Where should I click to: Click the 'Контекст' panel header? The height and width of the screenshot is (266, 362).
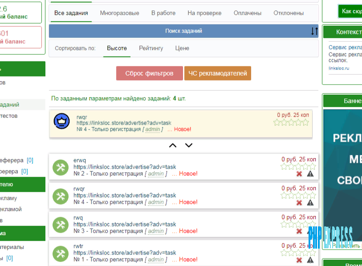342,32
